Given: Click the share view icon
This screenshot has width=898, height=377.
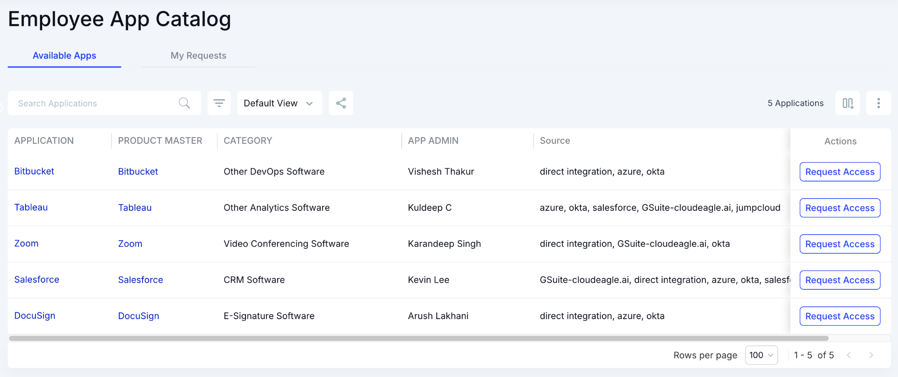Looking at the screenshot, I should click(x=341, y=103).
